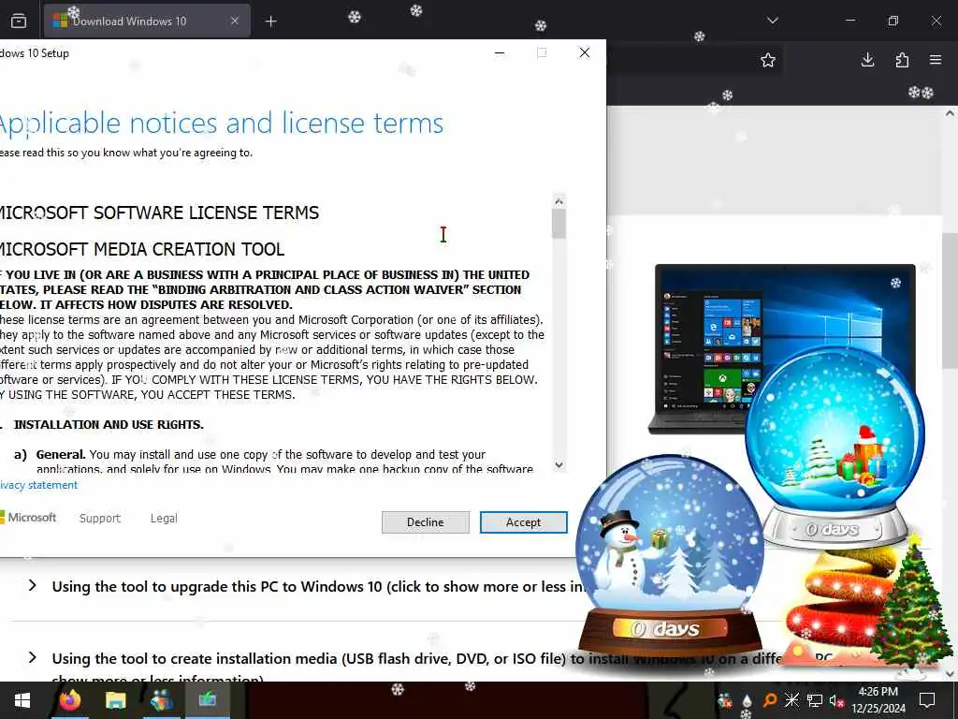Open File Explorer from the taskbar
This screenshot has width=958, height=719.
click(x=115, y=700)
